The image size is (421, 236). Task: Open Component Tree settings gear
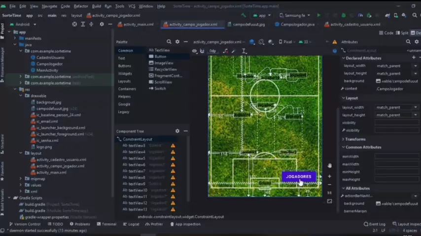(177, 131)
